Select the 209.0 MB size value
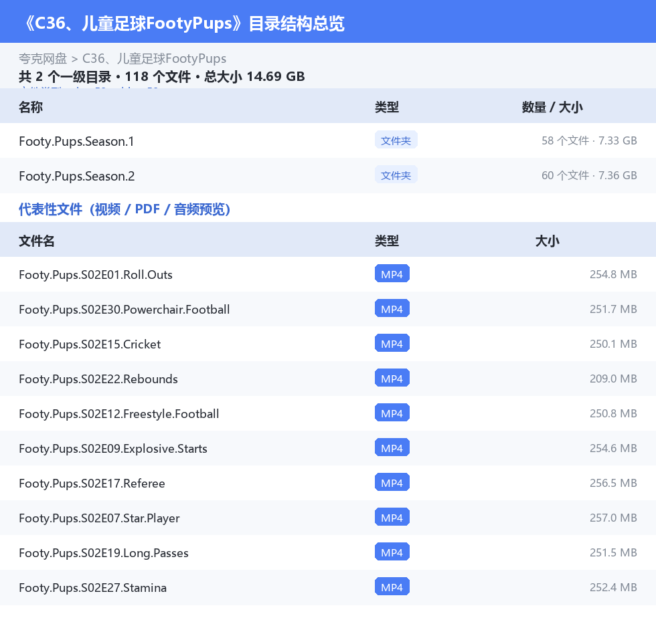This screenshot has height=626, width=656. pyautogui.click(x=613, y=378)
